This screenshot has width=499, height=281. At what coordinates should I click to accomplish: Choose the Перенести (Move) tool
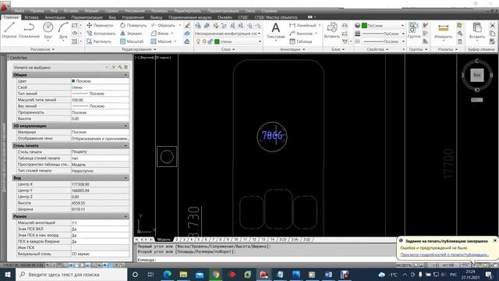click(100, 25)
